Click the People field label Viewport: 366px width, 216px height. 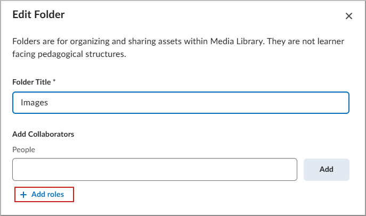tap(23, 149)
